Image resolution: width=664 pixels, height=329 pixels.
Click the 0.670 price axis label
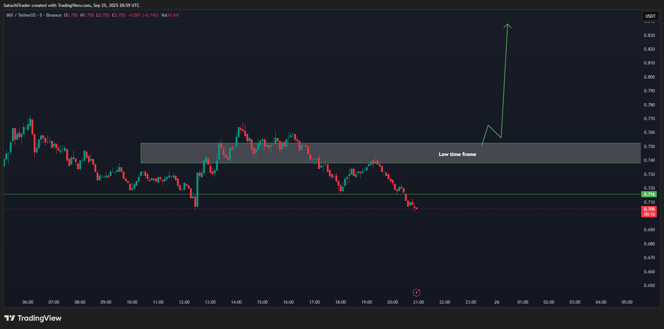click(x=649, y=258)
